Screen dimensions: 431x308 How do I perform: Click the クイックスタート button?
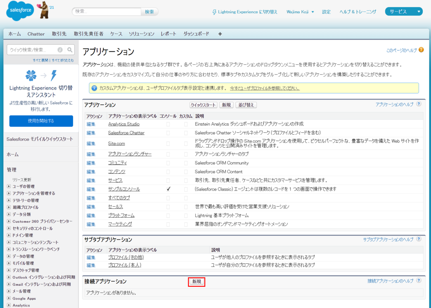(x=204, y=105)
